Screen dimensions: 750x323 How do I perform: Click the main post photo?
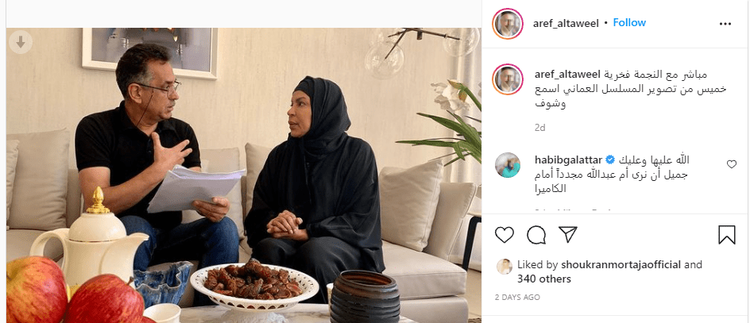(244, 175)
